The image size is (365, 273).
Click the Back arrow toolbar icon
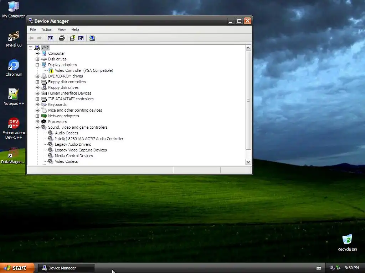(x=31, y=38)
